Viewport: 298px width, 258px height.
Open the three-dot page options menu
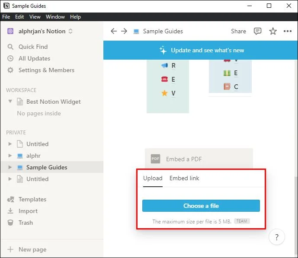click(x=287, y=31)
